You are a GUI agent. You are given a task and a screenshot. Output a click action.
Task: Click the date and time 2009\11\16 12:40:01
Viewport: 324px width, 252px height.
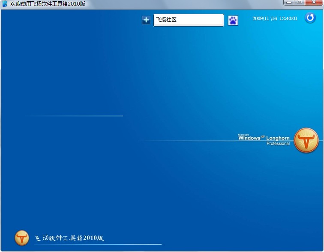point(275,18)
